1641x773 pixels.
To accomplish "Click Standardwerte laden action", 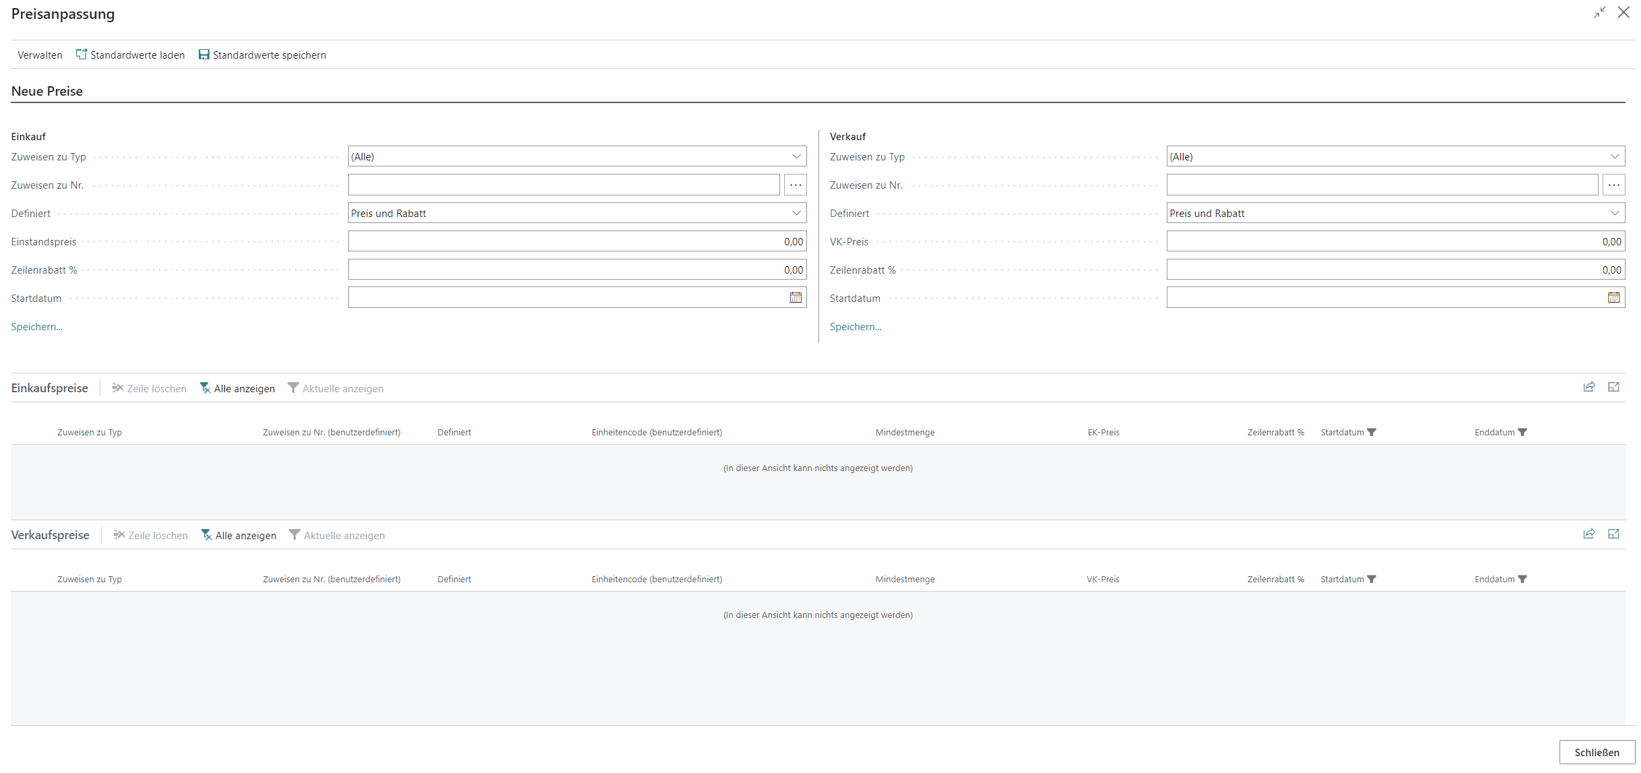I will (x=130, y=55).
